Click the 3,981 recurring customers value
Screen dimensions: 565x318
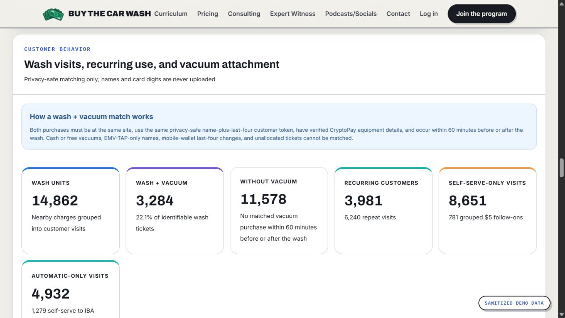(363, 201)
